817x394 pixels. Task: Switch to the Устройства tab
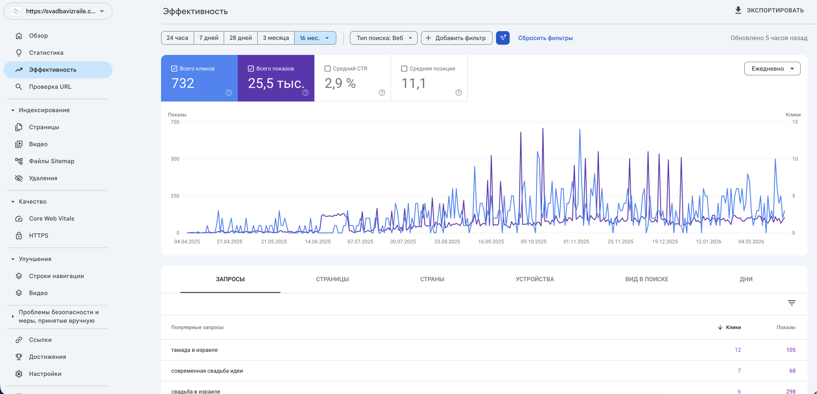[534, 279]
